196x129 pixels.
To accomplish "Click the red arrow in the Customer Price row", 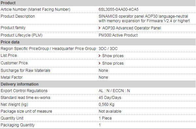I will click(100, 63).
